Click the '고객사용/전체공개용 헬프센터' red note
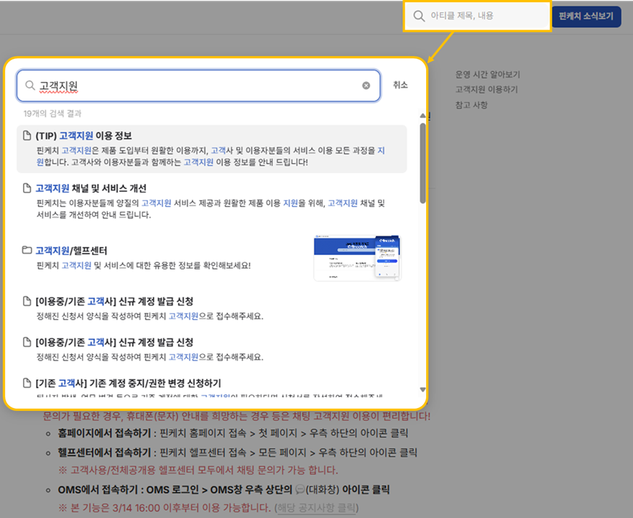Image resolution: width=633 pixels, height=518 pixels. point(198,471)
